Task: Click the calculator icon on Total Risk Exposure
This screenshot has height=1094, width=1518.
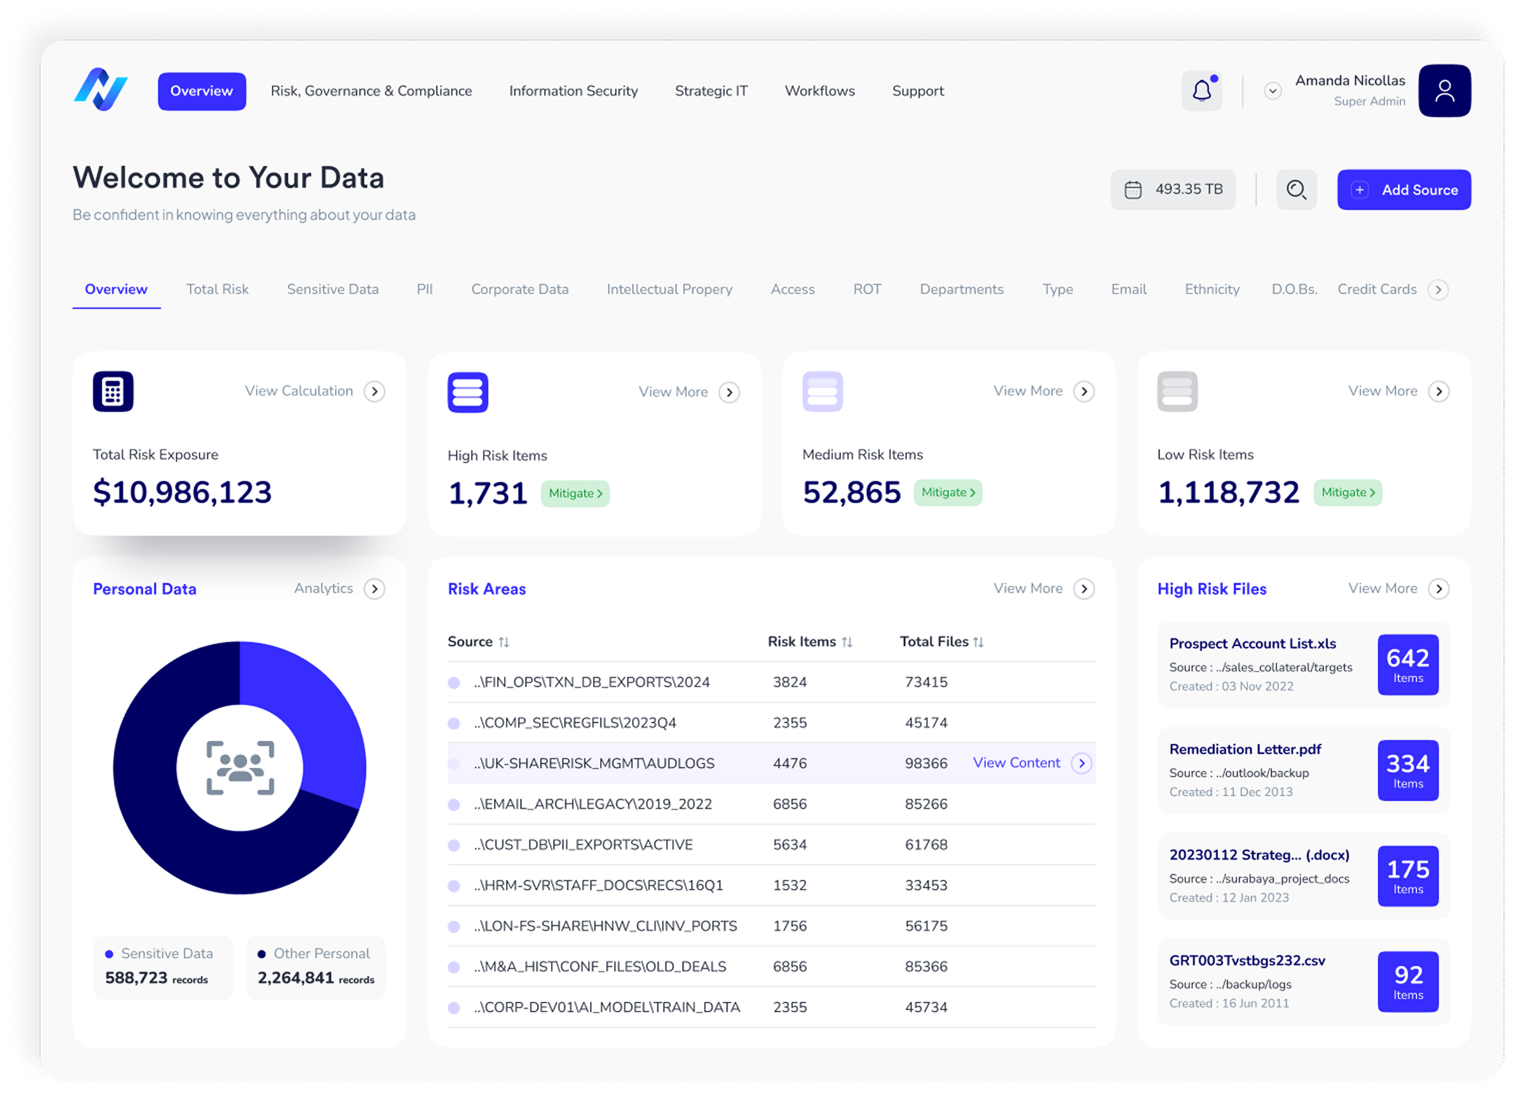Action: coord(113,391)
